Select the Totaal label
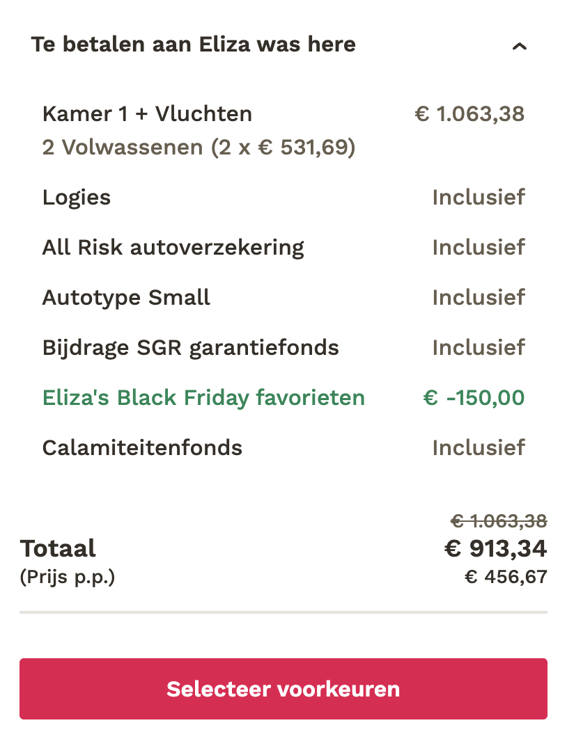 (x=59, y=548)
